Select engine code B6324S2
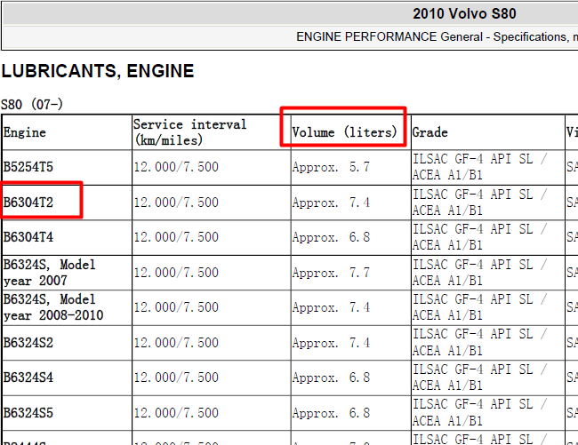The image size is (578, 445). coord(28,343)
